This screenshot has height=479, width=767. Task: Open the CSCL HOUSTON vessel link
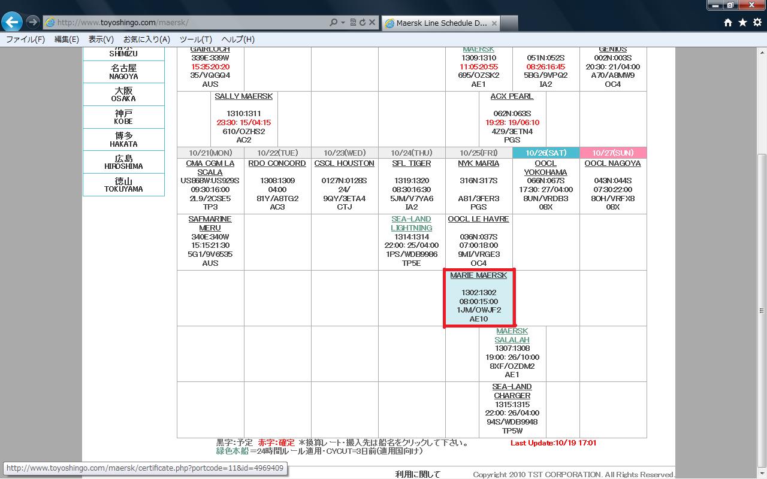345,163
